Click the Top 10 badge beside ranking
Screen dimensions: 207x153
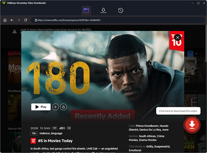point(33,141)
